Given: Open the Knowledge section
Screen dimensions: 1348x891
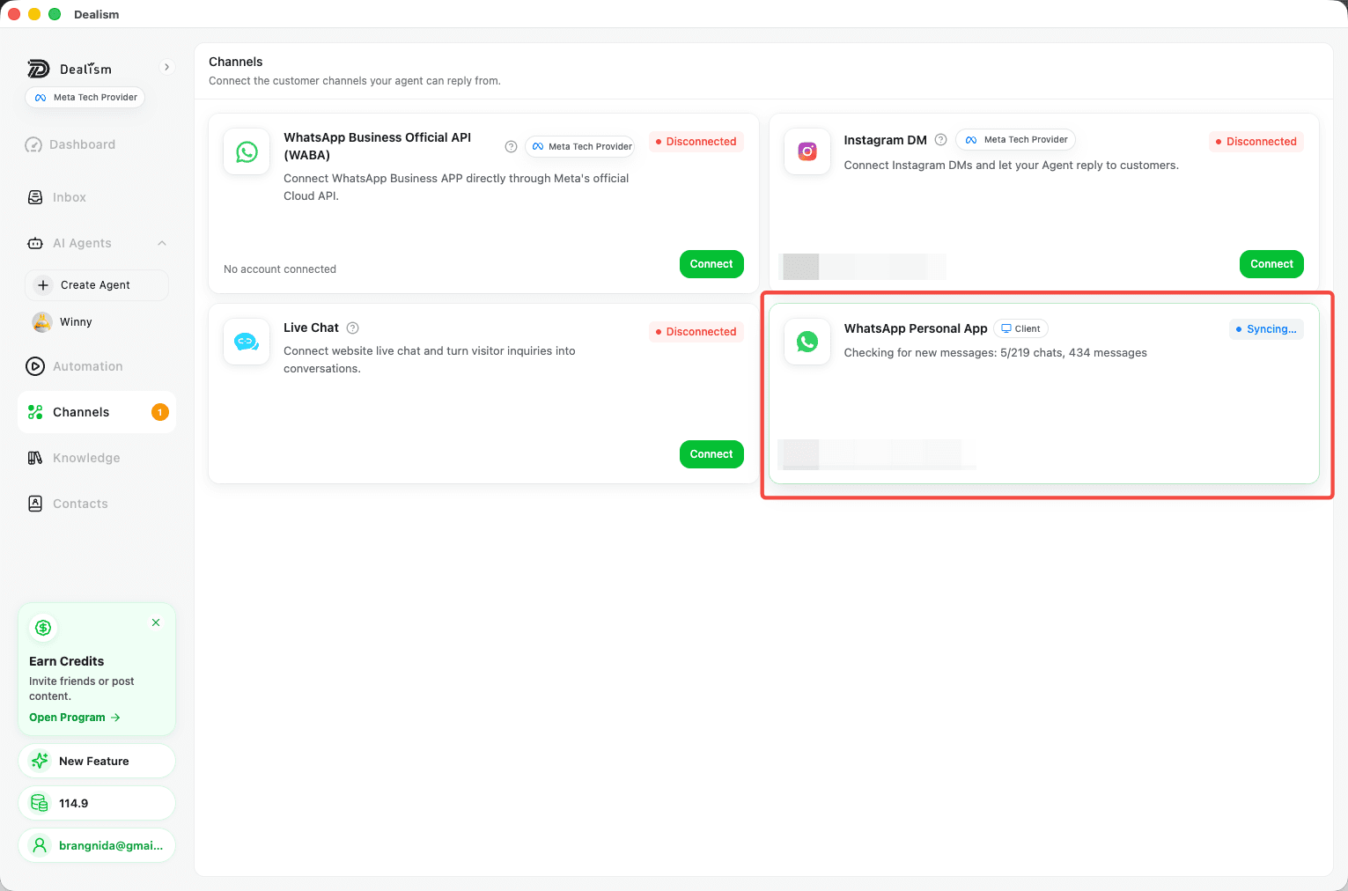Looking at the screenshot, I should pyautogui.click(x=97, y=458).
